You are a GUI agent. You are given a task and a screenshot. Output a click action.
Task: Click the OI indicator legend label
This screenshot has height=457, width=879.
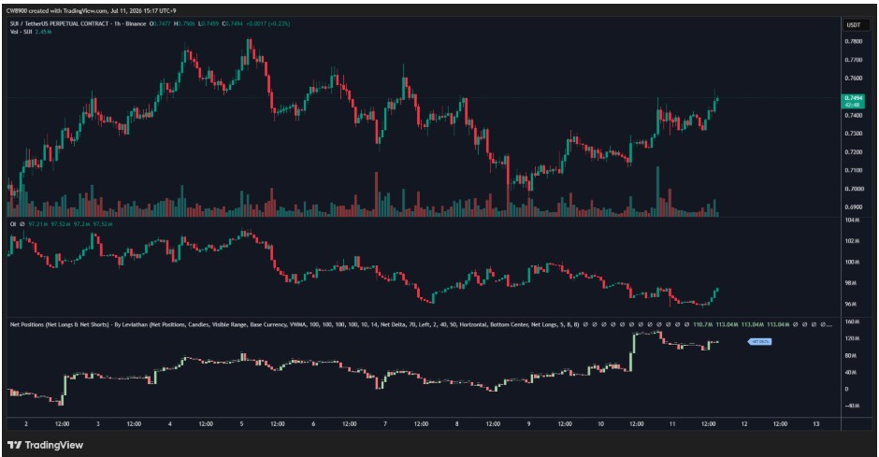pyautogui.click(x=13, y=224)
